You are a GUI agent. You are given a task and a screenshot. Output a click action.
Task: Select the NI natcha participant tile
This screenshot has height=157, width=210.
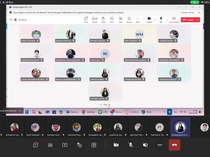pos(105,54)
